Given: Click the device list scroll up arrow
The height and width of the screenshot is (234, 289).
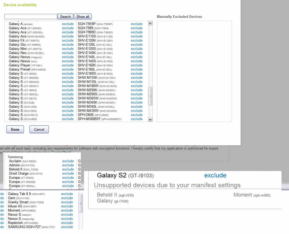Looking at the screenshot, I should pyautogui.click(x=150, y=23).
